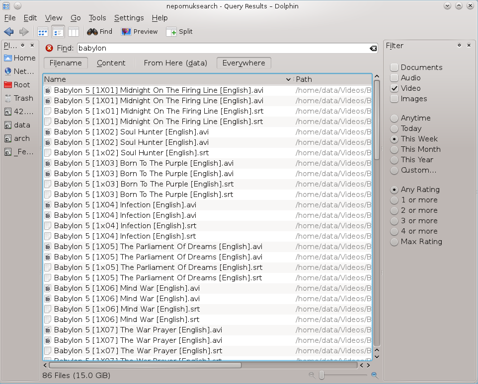The width and height of the screenshot is (478, 384).
Task: Switch to Icons view mode
Action: pos(42,32)
